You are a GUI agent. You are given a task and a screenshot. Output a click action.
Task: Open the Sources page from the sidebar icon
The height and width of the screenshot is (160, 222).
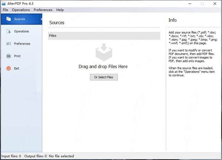[8, 19]
